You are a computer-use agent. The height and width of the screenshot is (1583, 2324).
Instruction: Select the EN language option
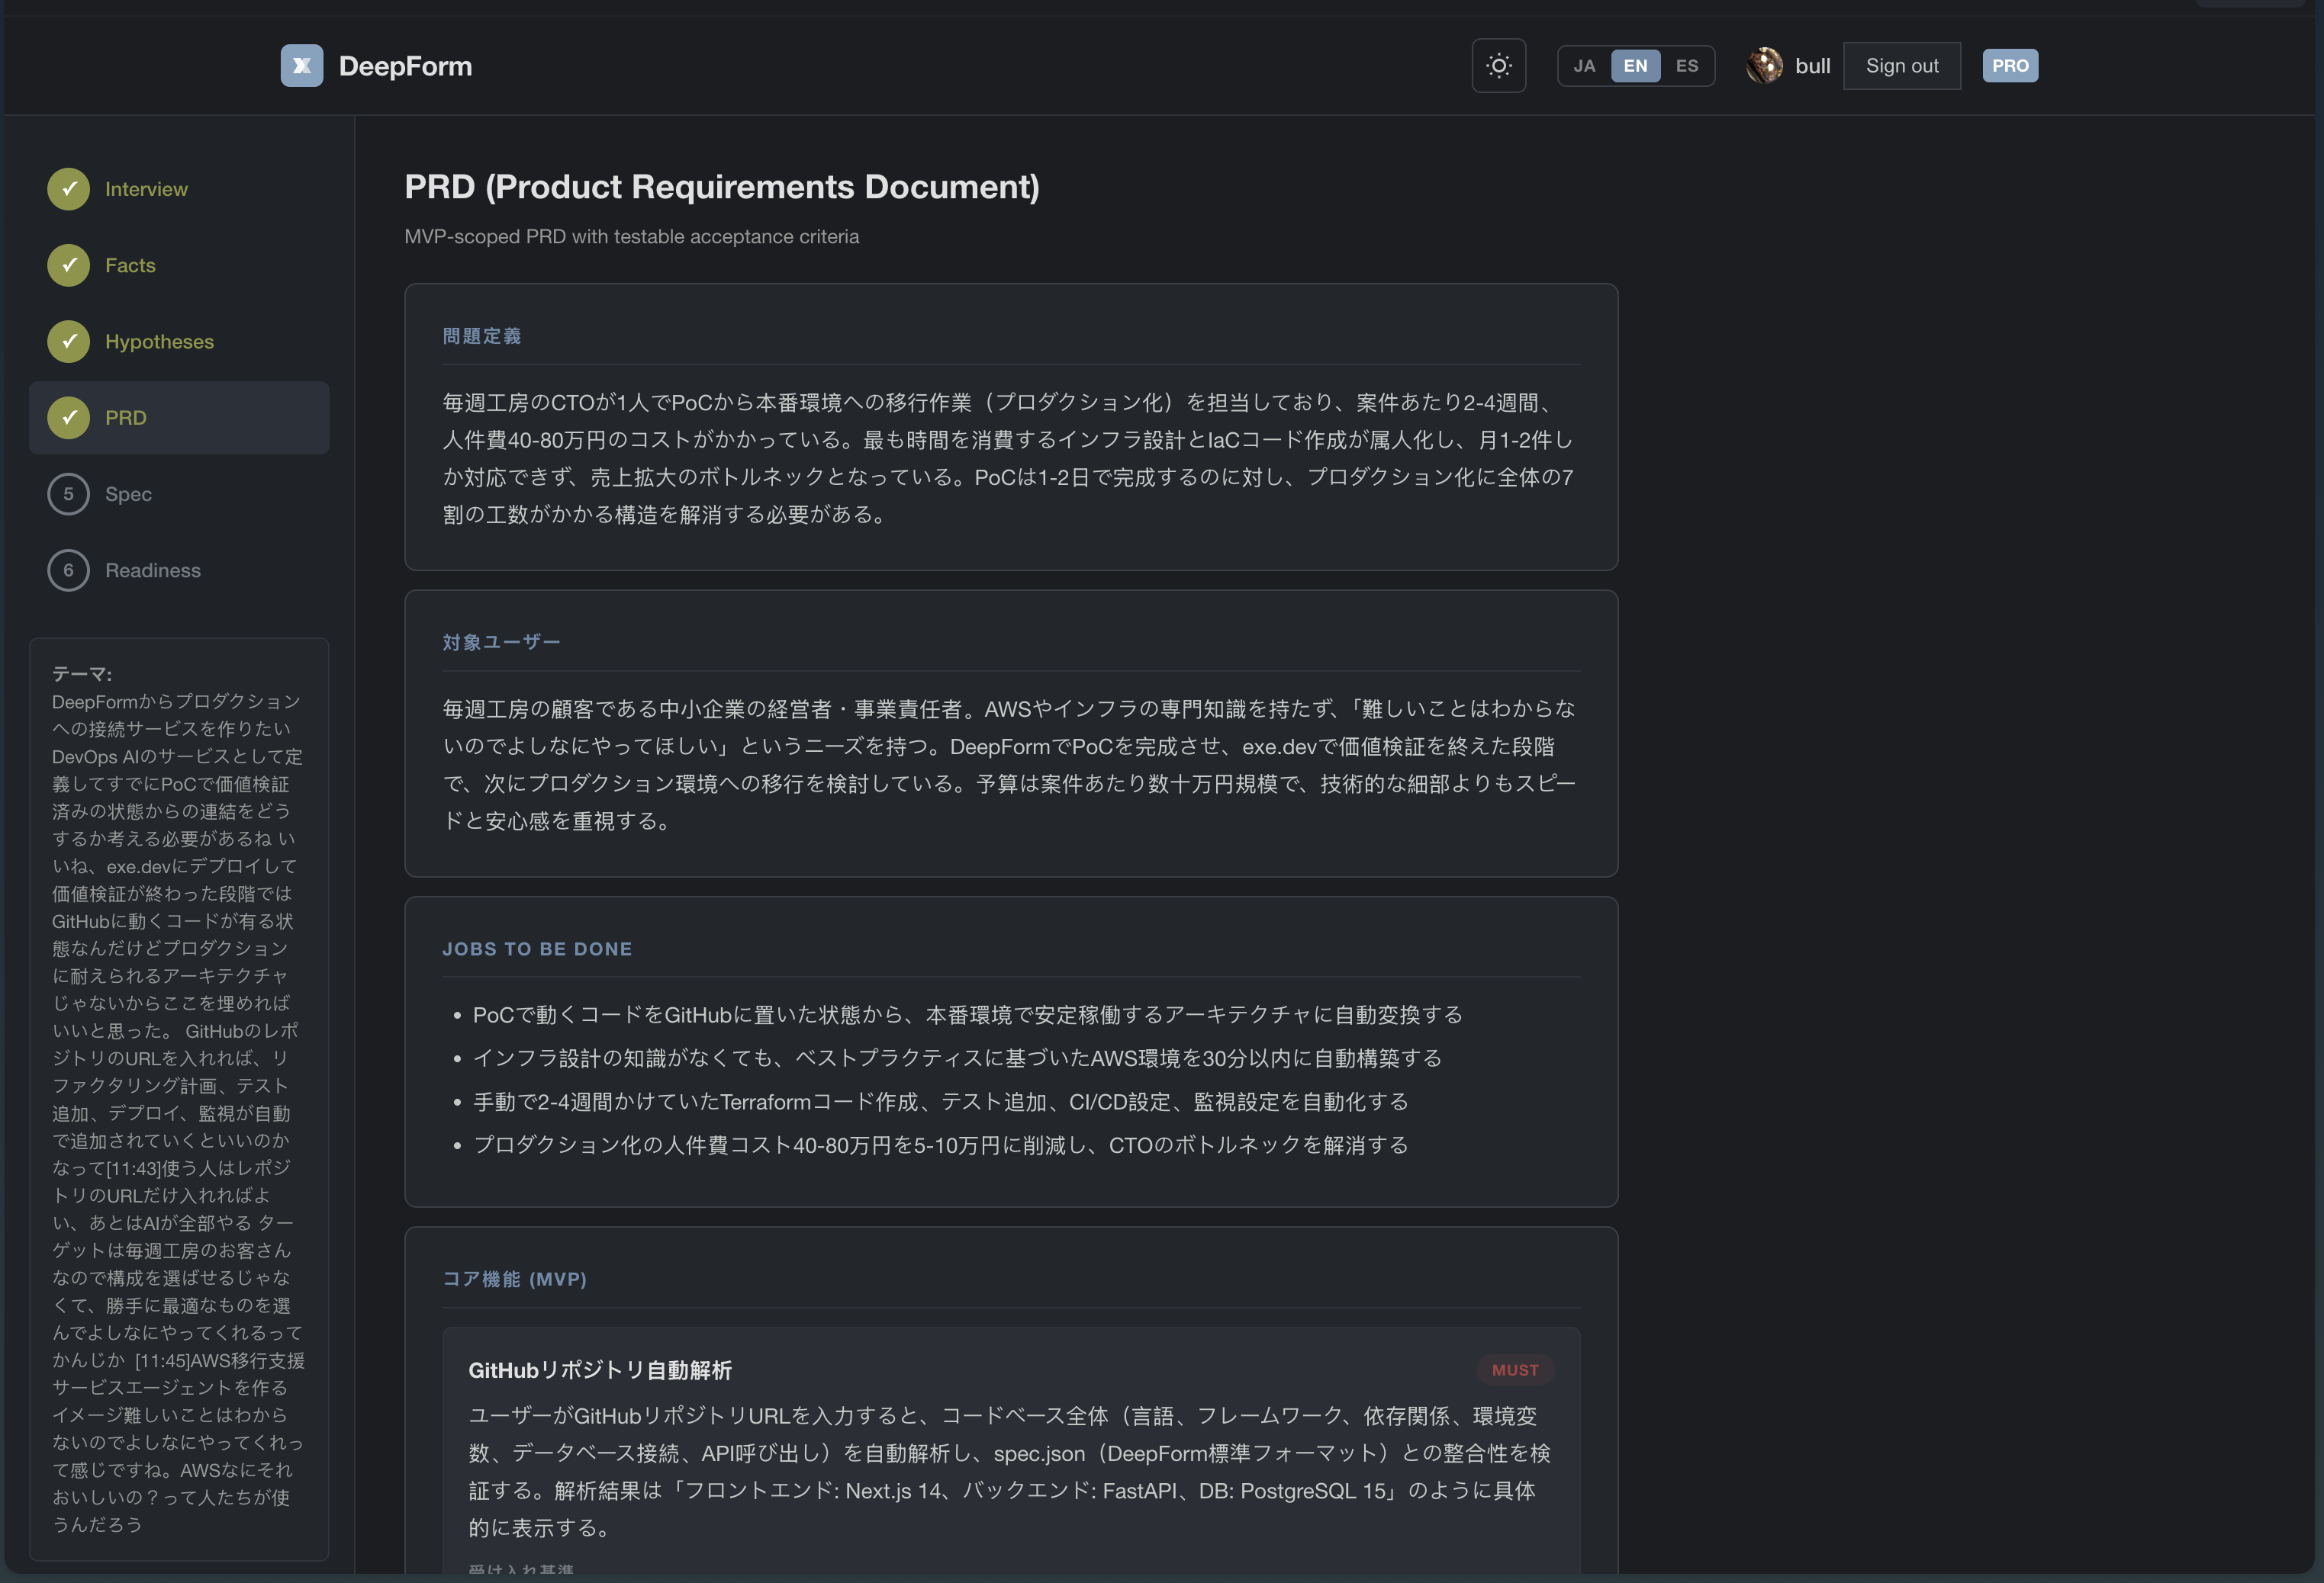click(x=1635, y=66)
